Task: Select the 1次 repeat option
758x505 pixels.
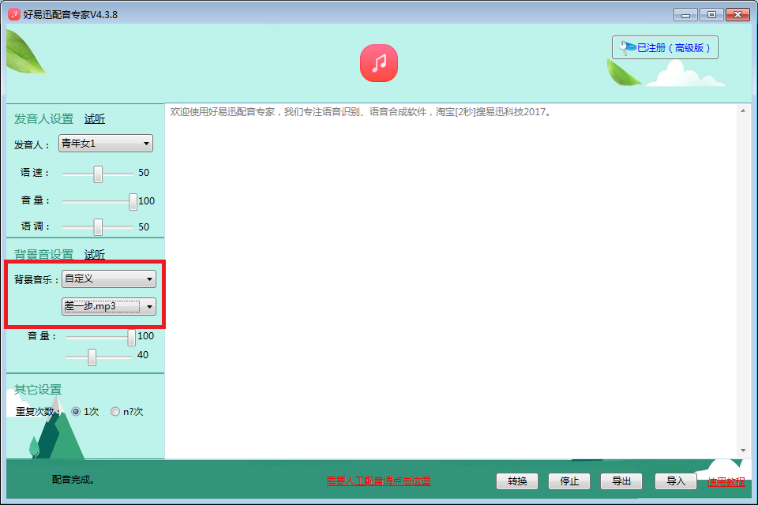Action: [x=77, y=411]
